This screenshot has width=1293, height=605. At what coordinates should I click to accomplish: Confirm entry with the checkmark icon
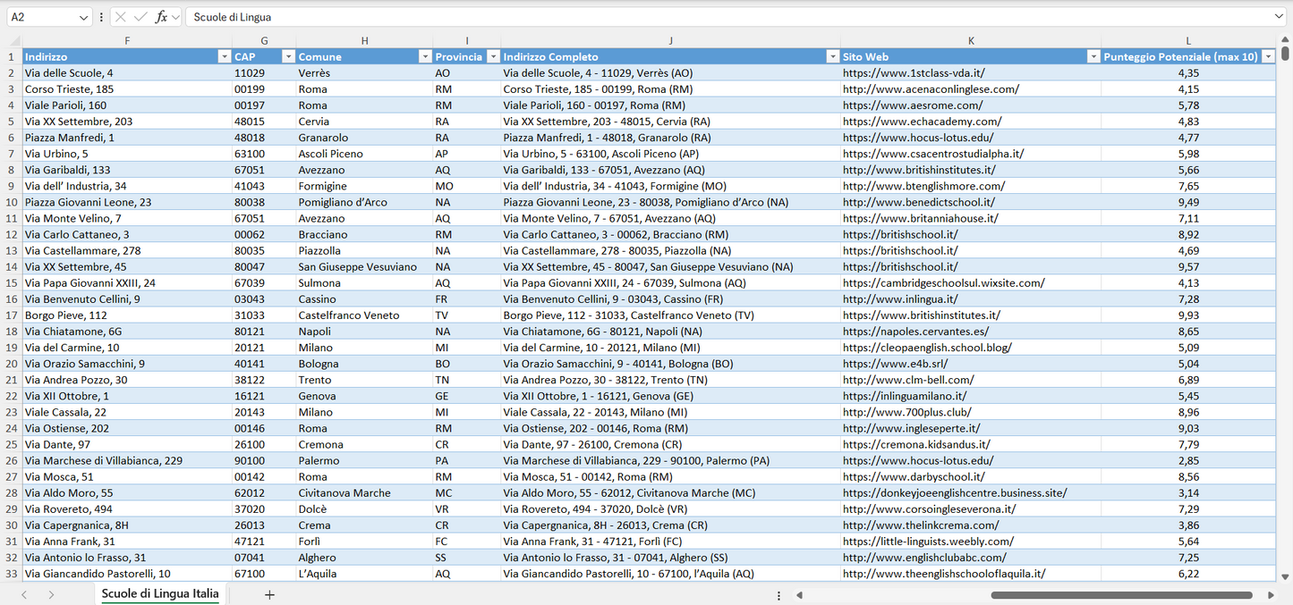tap(140, 16)
